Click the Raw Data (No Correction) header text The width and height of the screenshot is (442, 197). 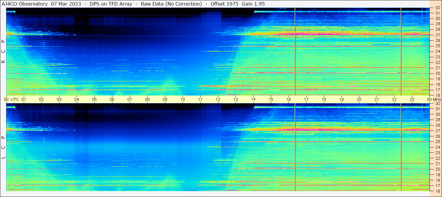(x=171, y=4)
